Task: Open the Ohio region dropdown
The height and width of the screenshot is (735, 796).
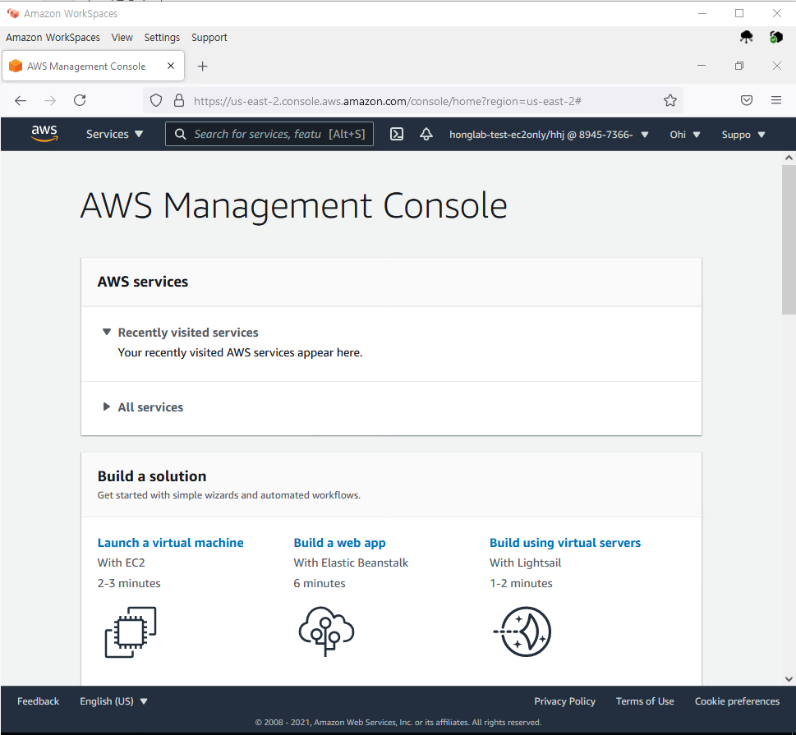Action: [x=685, y=135]
